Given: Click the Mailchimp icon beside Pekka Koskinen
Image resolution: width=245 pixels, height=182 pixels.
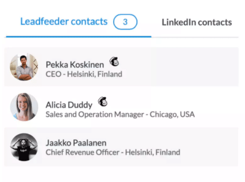Looking at the screenshot, I should click(x=114, y=62).
